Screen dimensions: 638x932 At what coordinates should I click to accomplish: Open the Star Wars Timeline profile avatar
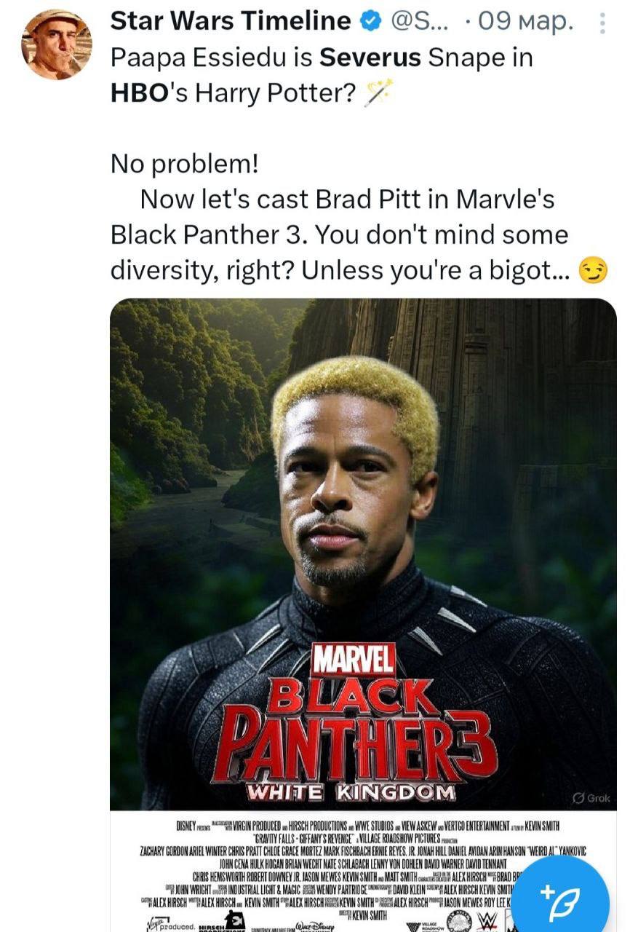(57, 45)
